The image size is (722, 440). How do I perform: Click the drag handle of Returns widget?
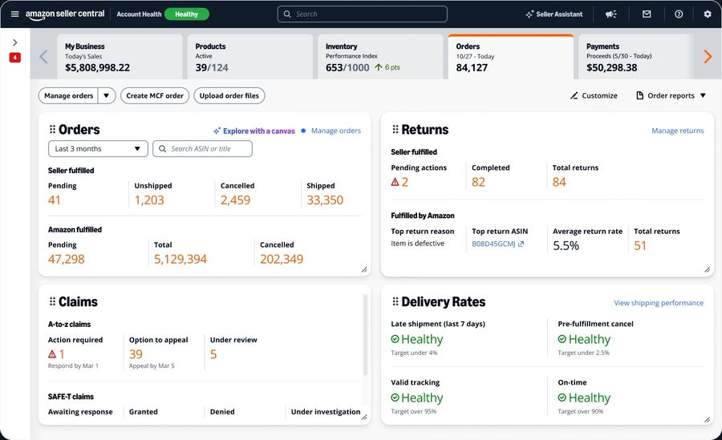[395, 129]
